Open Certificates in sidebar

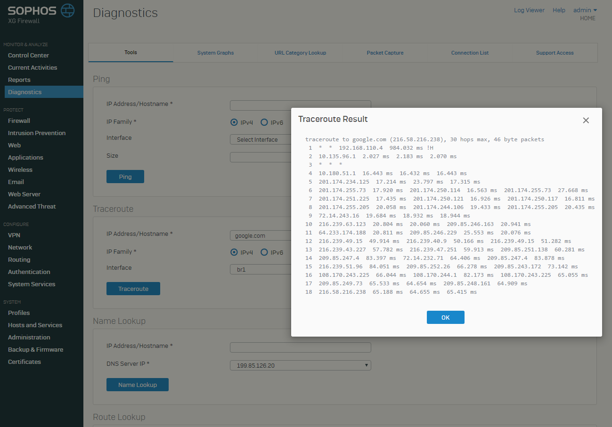tap(24, 362)
